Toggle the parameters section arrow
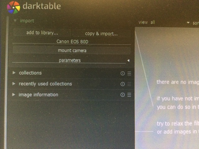This screenshot has width=199, height=149. [x=128, y=61]
